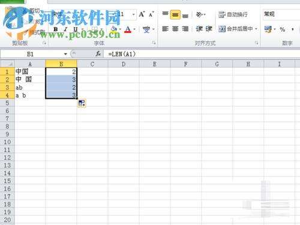Click insert function fx icon
The image size is (300, 225).
click(98, 54)
